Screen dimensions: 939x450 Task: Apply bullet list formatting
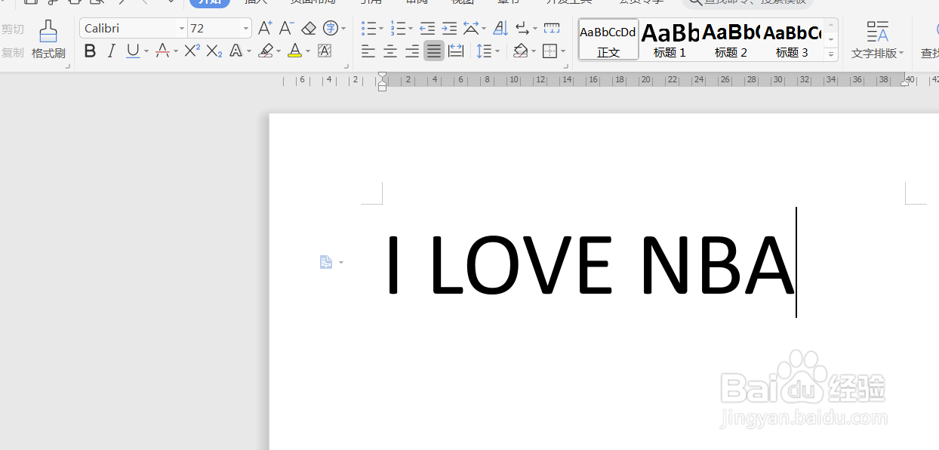click(x=368, y=29)
